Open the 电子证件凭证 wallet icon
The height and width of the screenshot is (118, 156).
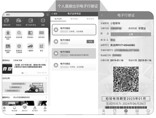tap(31, 21)
